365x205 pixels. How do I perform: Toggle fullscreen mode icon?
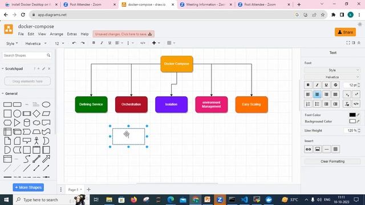[348, 43]
